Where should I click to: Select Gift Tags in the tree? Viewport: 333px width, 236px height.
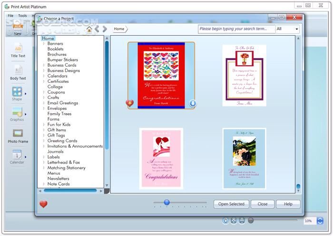click(x=56, y=135)
